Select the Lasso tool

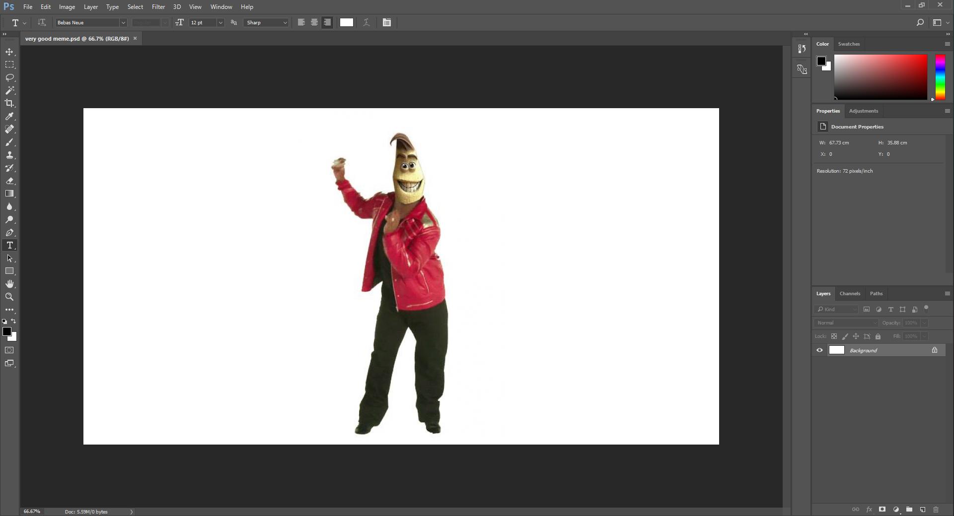pyautogui.click(x=9, y=78)
